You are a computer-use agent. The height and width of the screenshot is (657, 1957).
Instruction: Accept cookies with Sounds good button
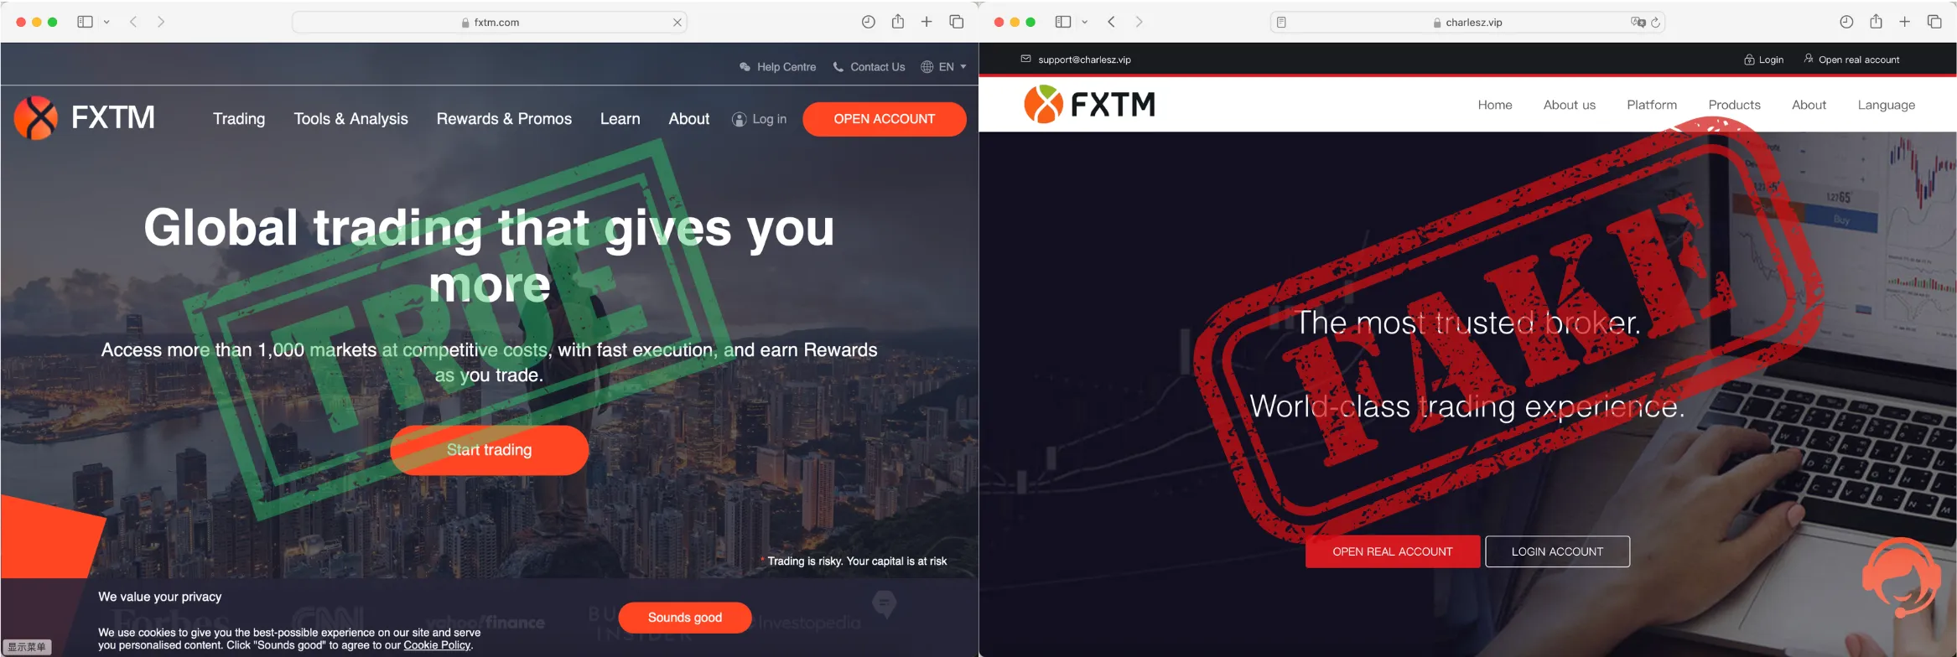tap(684, 618)
